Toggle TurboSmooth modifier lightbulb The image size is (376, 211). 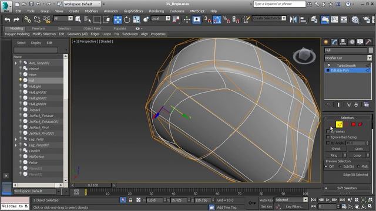click(328, 65)
